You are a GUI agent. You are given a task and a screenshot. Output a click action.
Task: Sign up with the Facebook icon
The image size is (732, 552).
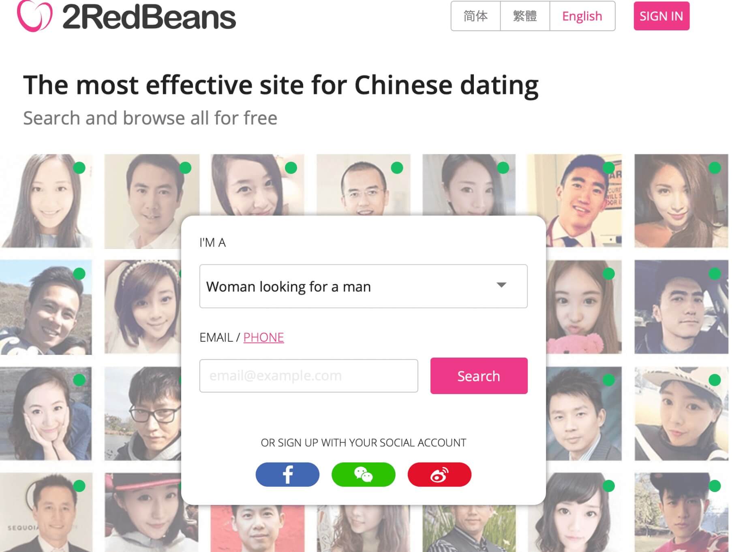click(287, 474)
